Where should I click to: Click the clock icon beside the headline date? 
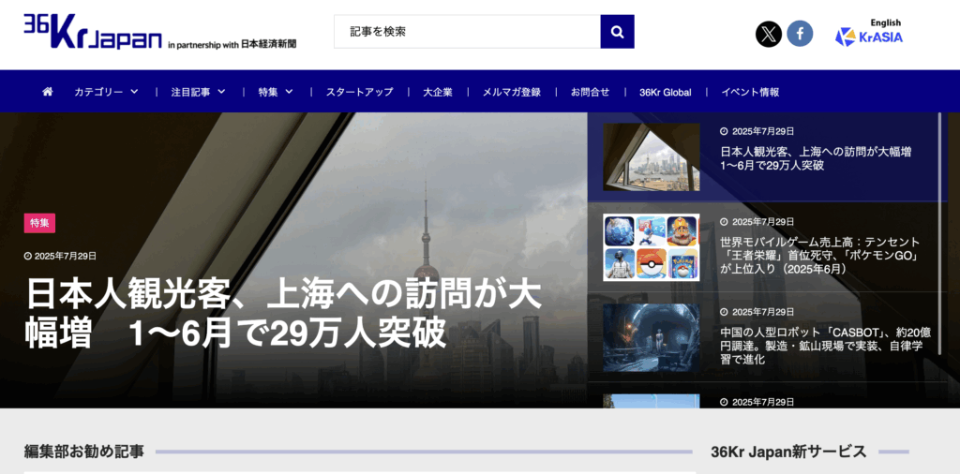click(28, 256)
